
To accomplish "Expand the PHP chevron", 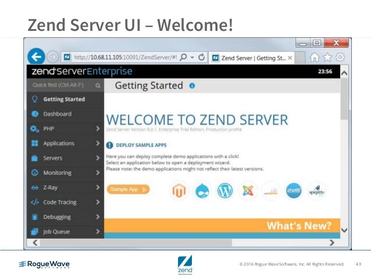I will (x=98, y=129).
